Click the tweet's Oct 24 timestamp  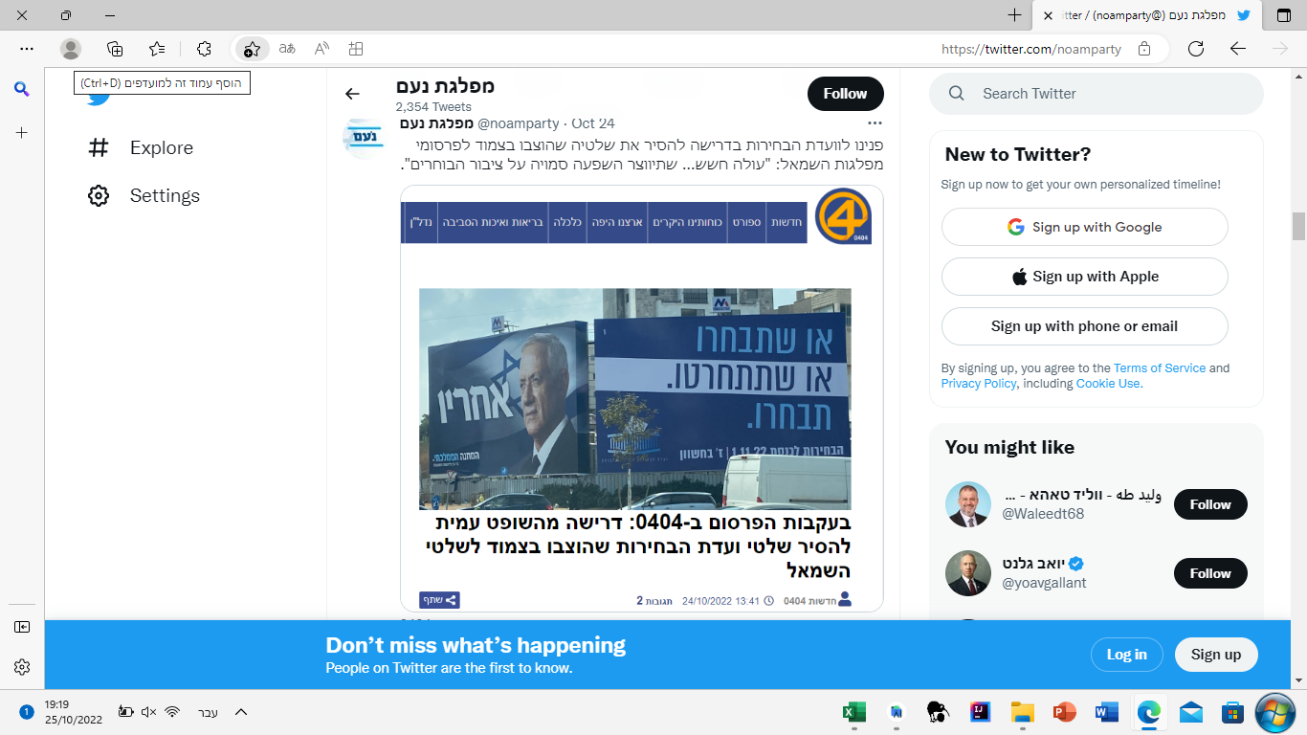coord(592,123)
